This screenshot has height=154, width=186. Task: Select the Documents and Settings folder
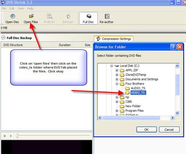[142, 79]
